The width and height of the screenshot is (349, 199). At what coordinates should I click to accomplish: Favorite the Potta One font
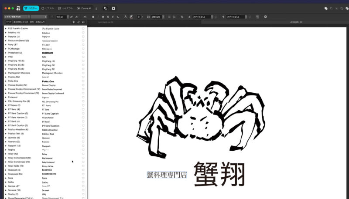(x=83, y=81)
